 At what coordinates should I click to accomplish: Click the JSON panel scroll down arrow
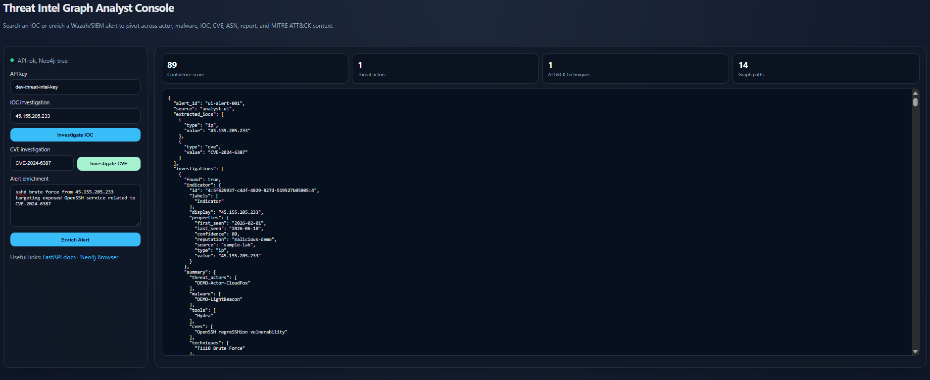(916, 351)
